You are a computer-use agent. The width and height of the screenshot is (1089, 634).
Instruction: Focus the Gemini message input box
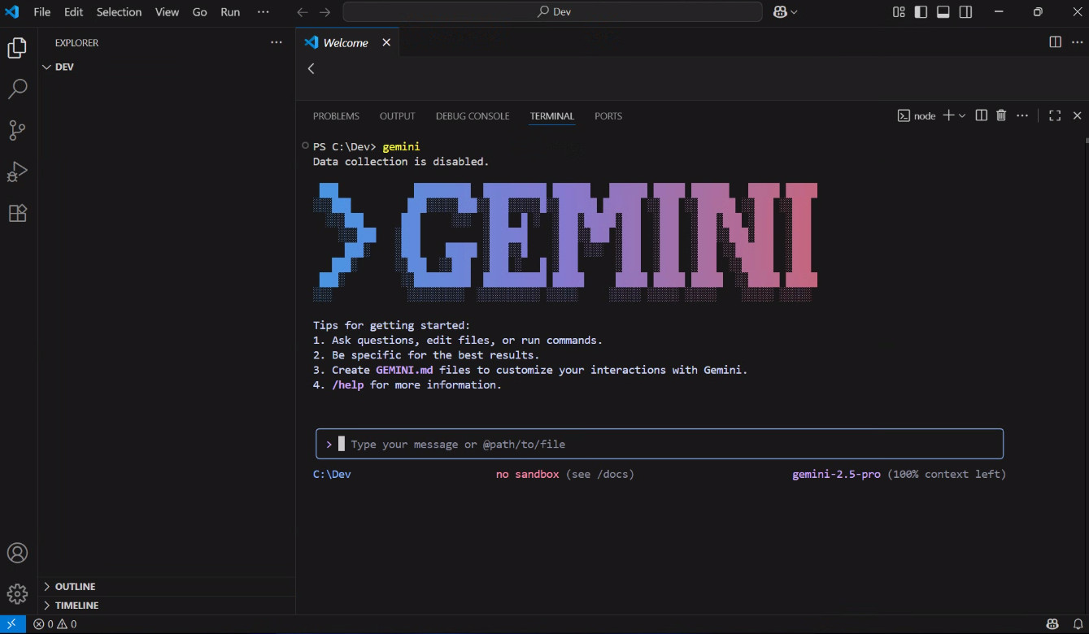coord(660,444)
